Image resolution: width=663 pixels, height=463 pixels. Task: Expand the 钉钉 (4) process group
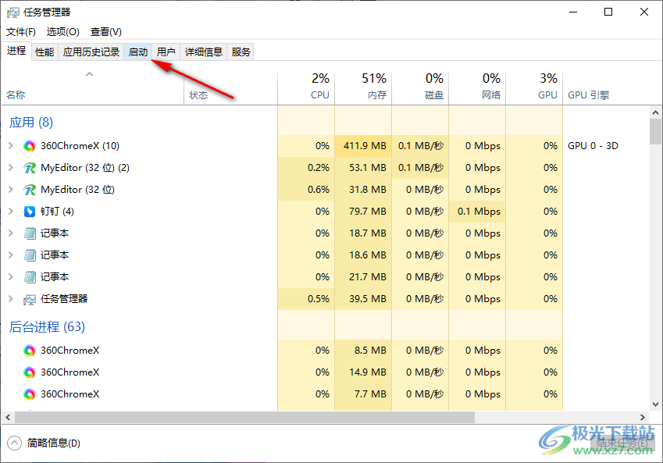(x=11, y=212)
